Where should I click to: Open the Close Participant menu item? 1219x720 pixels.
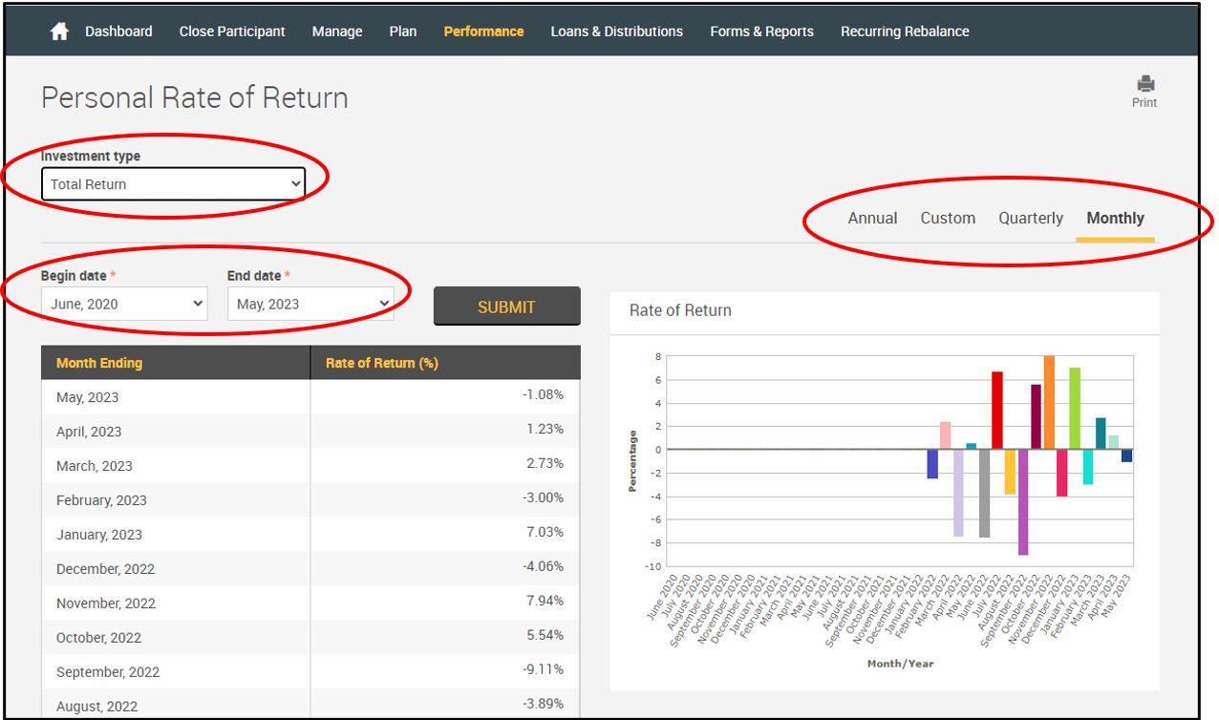coord(232,32)
